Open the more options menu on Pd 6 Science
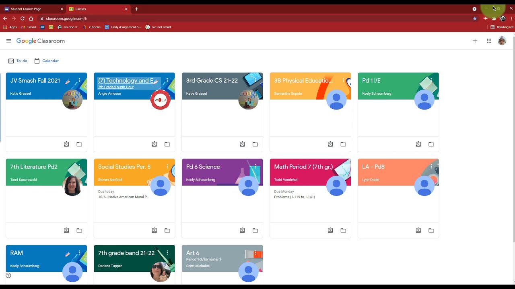This screenshot has width=515, height=289. 255,167
